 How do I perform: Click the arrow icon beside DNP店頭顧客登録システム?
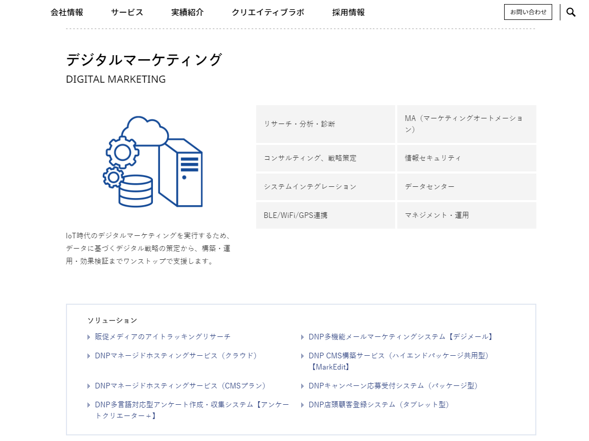pos(302,404)
